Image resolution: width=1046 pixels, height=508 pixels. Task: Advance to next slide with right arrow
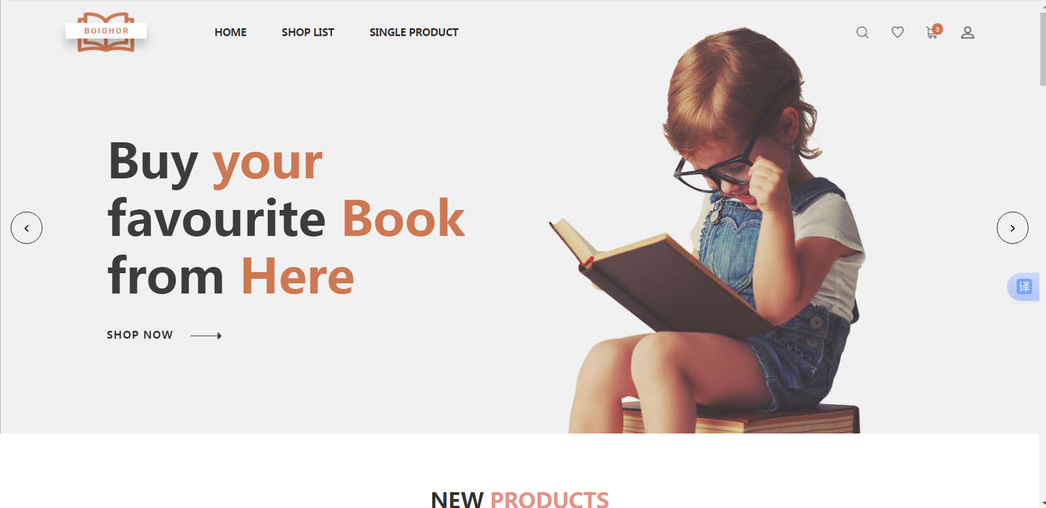(1012, 228)
